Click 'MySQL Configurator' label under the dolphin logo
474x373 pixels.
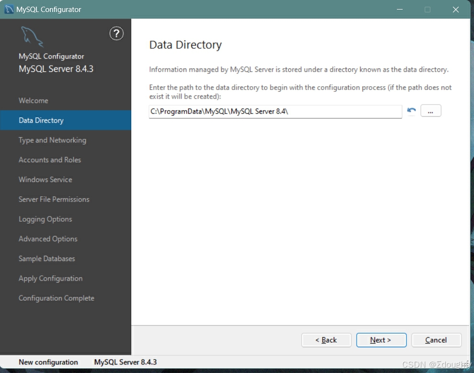click(51, 57)
